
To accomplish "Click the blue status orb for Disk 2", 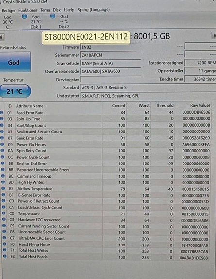I will (53, 16).
